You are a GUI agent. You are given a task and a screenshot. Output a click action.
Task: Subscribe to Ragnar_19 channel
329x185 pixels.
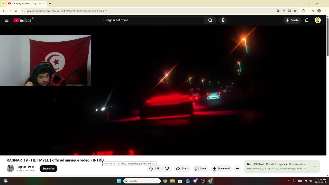coord(49,169)
